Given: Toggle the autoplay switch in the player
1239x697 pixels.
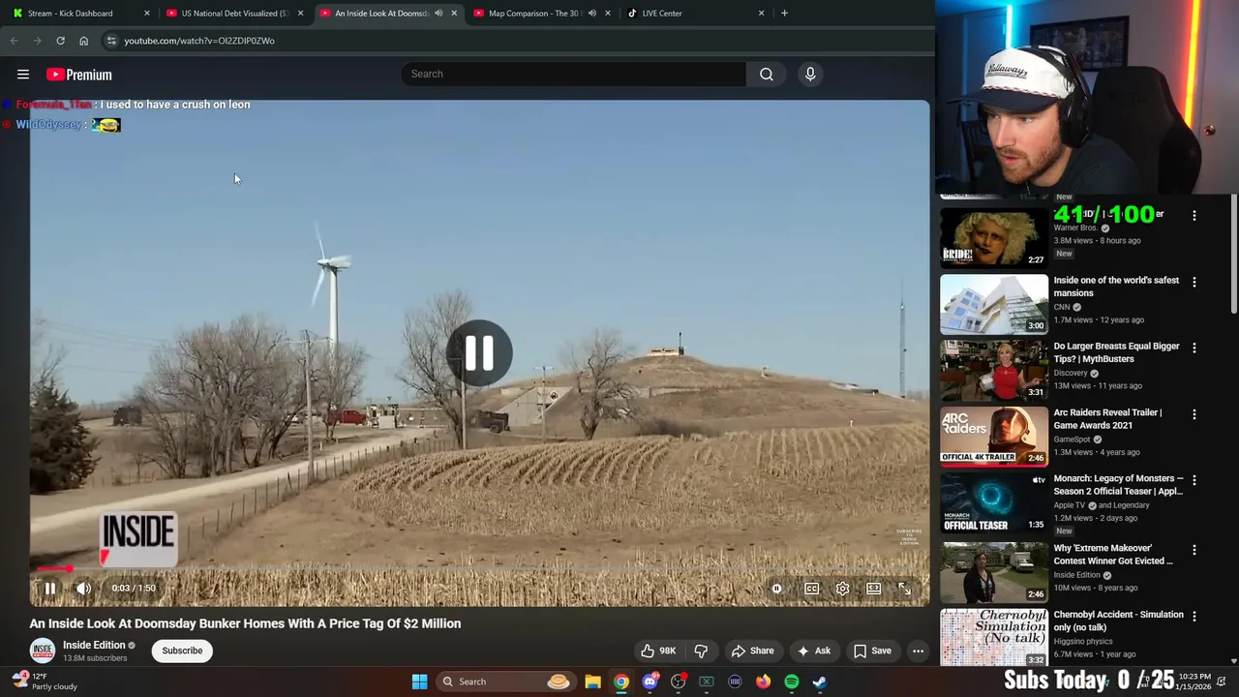Looking at the screenshot, I should point(776,589).
